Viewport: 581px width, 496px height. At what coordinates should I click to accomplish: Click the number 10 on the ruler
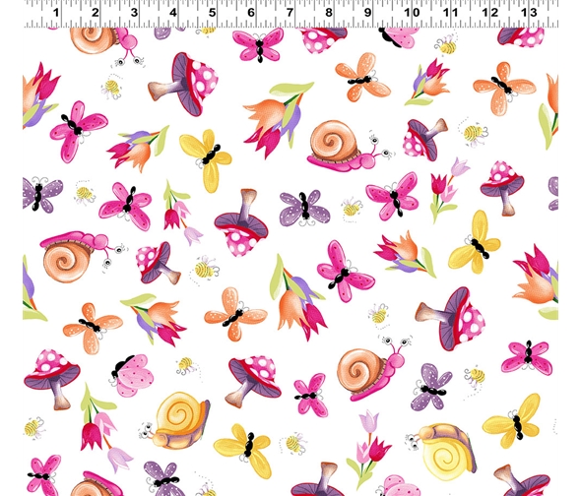(412, 13)
